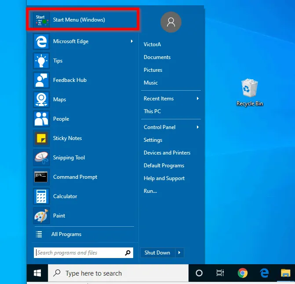Select Devices and Printers menu item
This screenshot has height=284, width=295.
(x=167, y=153)
